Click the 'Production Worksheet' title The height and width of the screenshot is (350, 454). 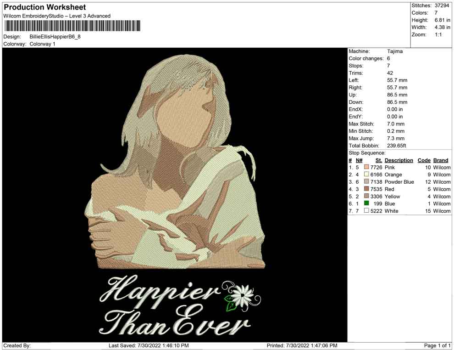point(45,7)
